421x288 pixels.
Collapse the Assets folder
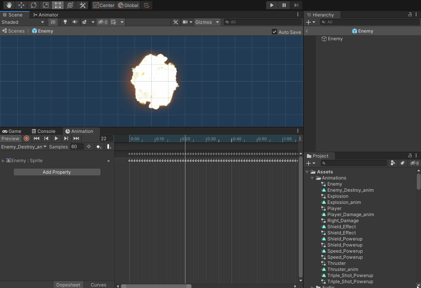click(x=307, y=172)
